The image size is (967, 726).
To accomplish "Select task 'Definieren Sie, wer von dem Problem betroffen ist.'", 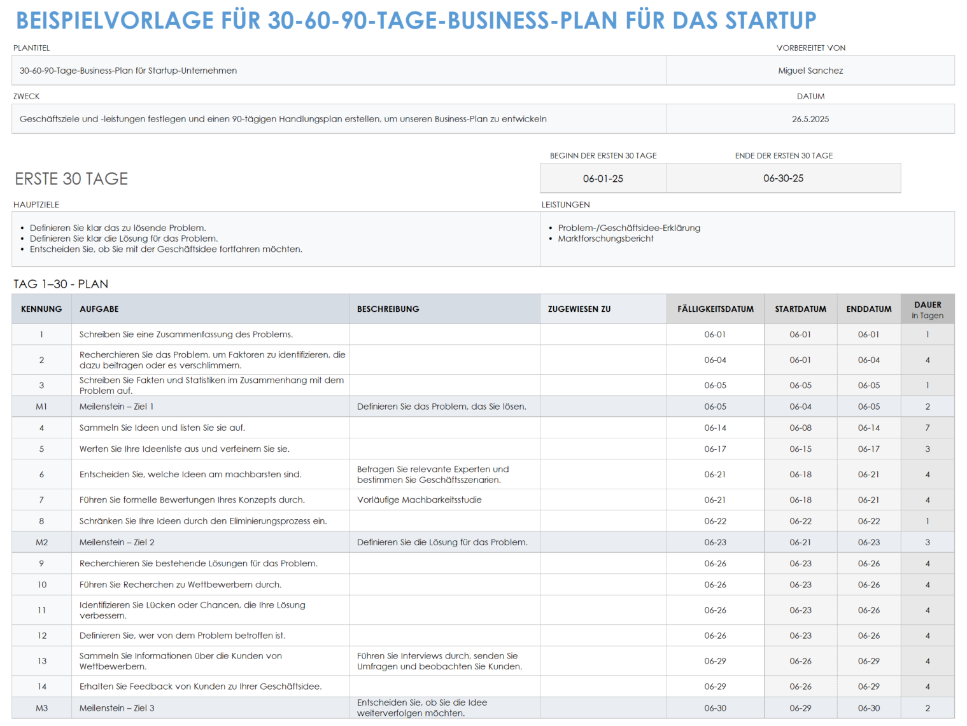I will click(x=210, y=635).
